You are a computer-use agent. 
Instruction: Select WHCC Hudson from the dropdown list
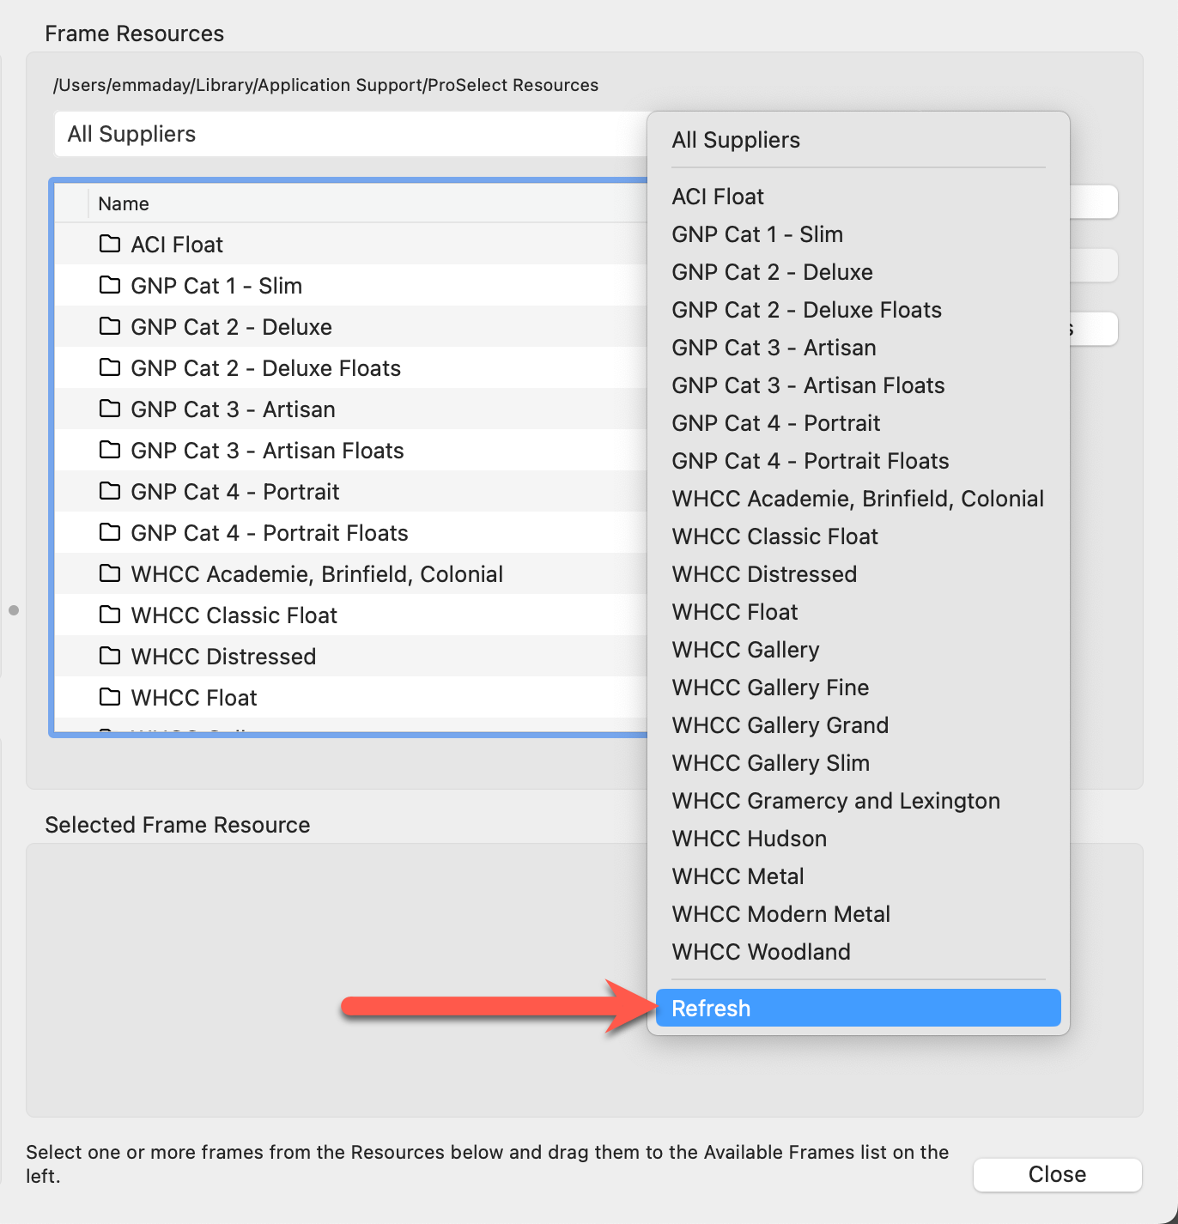point(749,839)
